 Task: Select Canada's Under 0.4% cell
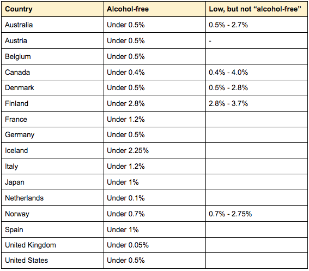[155, 72]
